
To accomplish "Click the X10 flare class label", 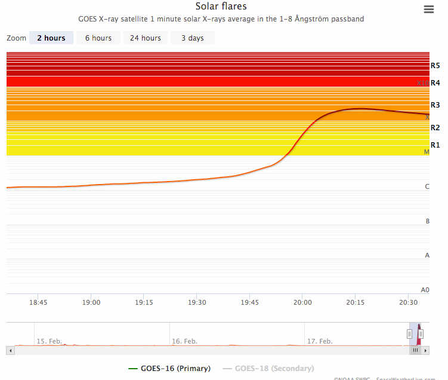I will [423, 83].
